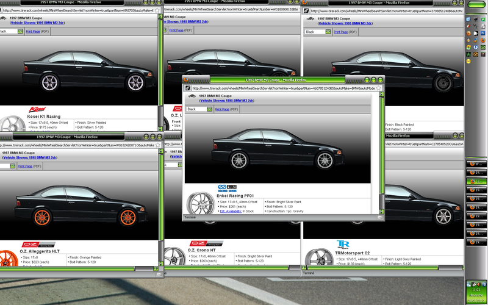Click the 'Kosei K1 Racing' heading
The width and height of the screenshot is (488, 305).
pos(44,117)
